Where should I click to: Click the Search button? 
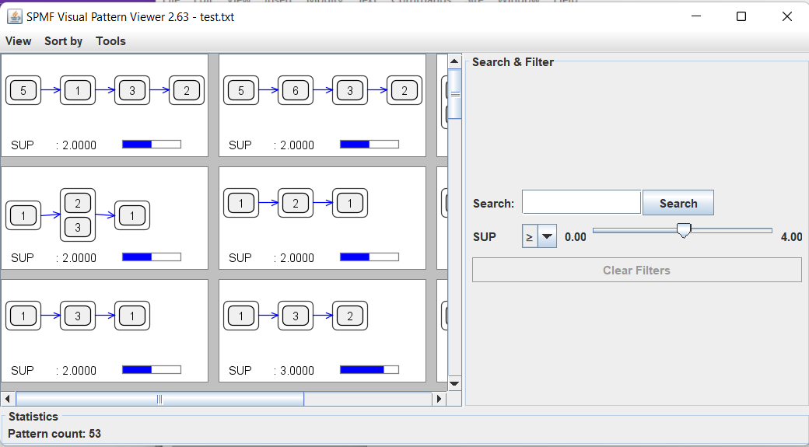pos(678,203)
